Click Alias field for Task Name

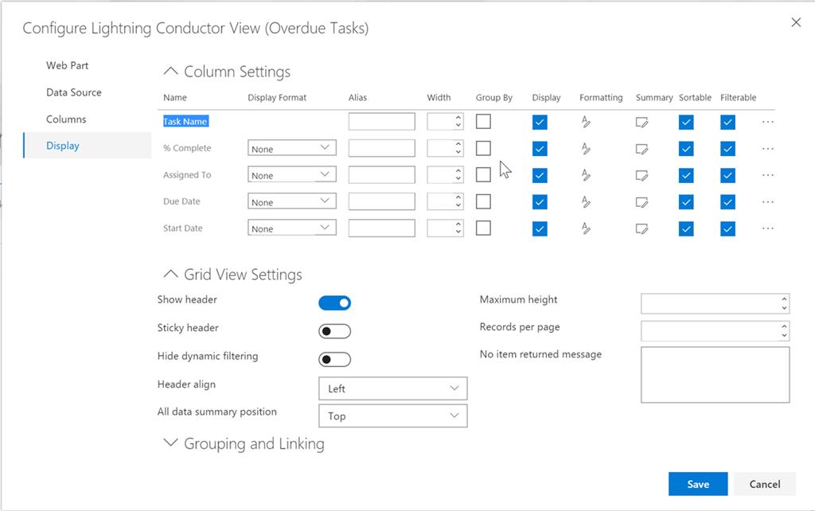coord(382,122)
